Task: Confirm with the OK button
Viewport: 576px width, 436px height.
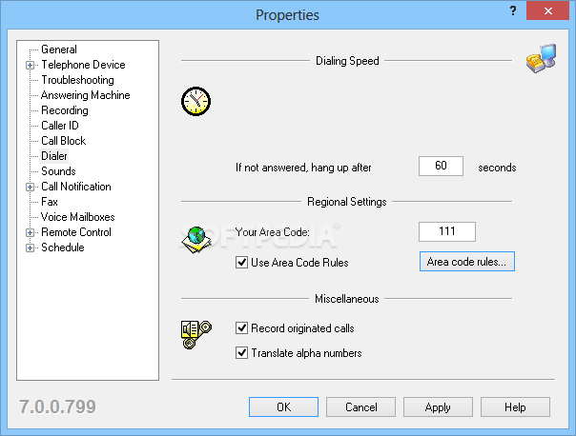Action: coord(283,407)
